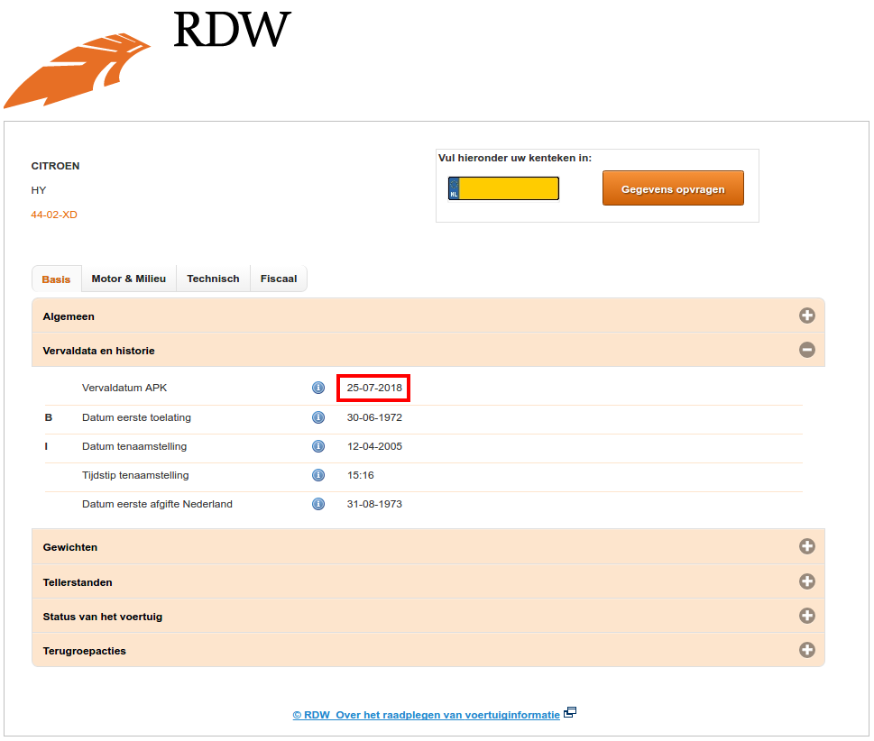This screenshot has width=874, height=741.
Task: Select the Fiscaal tab
Action: pyautogui.click(x=279, y=279)
